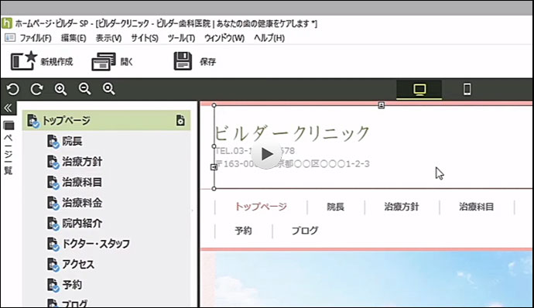Click the page icon next to 治療方針
This screenshot has width=534, height=308.
pyautogui.click(x=53, y=162)
